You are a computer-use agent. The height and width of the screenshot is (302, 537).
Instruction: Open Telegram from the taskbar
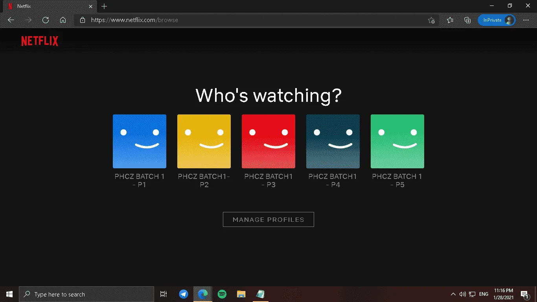pos(184,294)
